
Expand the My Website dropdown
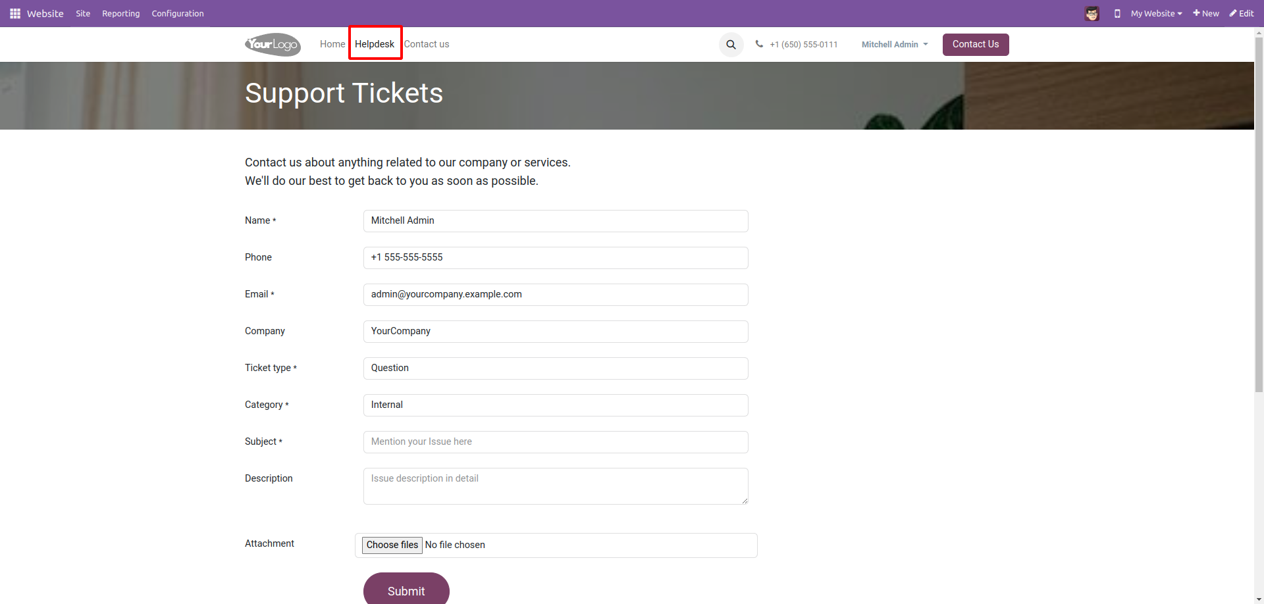(x=1156, y=13)
